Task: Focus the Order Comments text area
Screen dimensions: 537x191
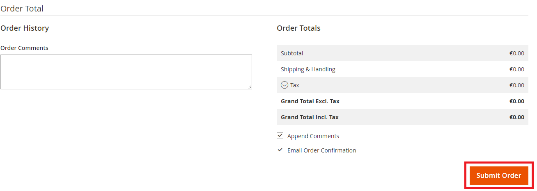Action: click(126, 72)
